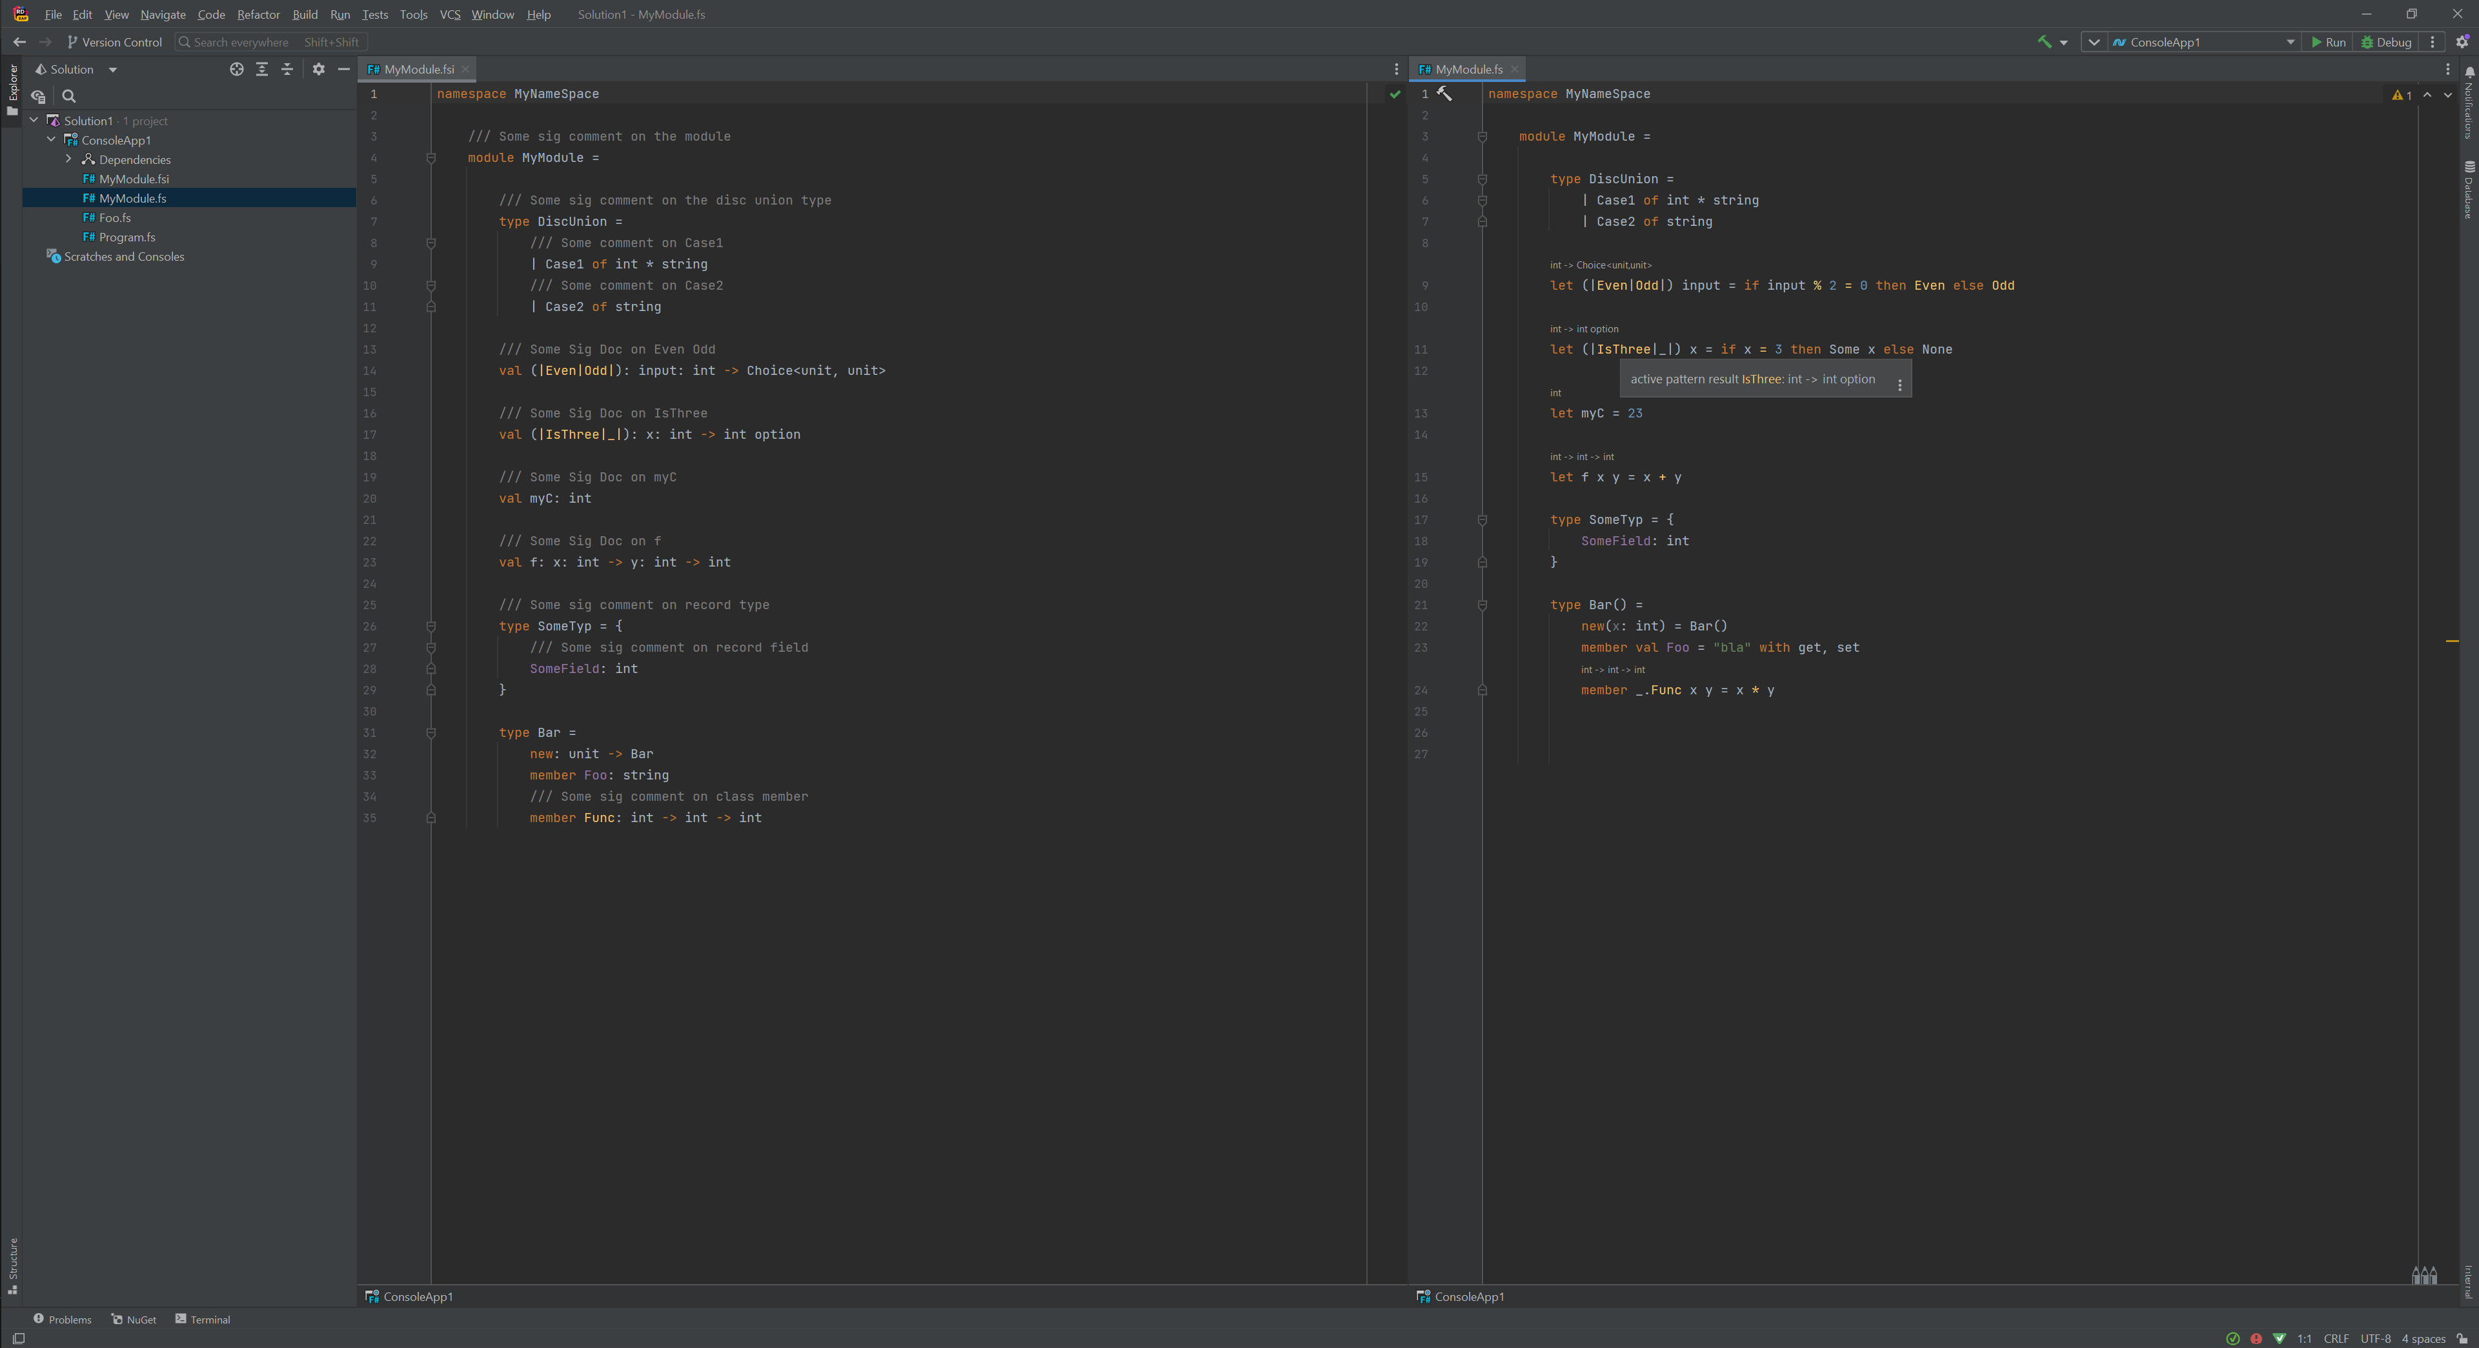
Task: Click Expand All in Solution panel
Action: coord(262,69)
